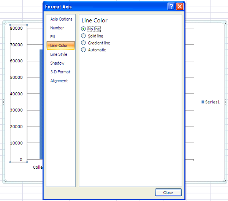Click the Help question mark icon
This screenshot has height=201, width=228.
pyautogui.click(x=171, y=6)
